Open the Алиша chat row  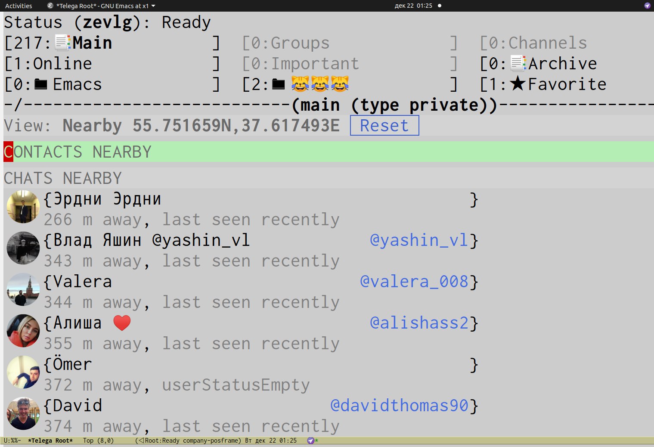261,323
